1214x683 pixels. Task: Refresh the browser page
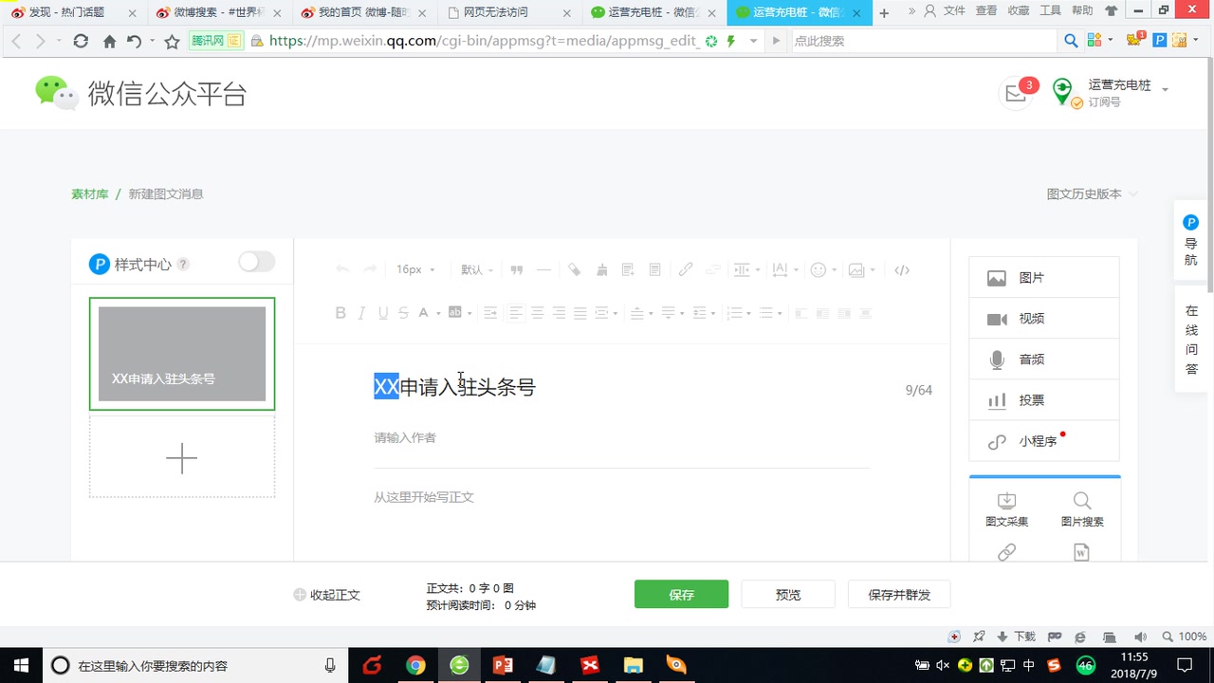pos(81,41)
